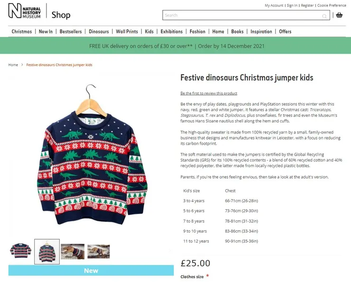The image size is (351, 282).
Task: Open the Offers menu item
Action: (285, 31)
